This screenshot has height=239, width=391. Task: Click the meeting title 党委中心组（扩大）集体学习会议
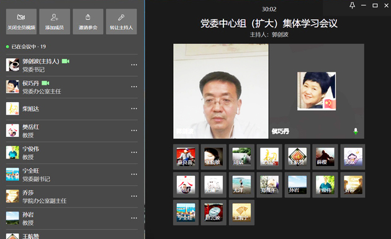(269, 24)
